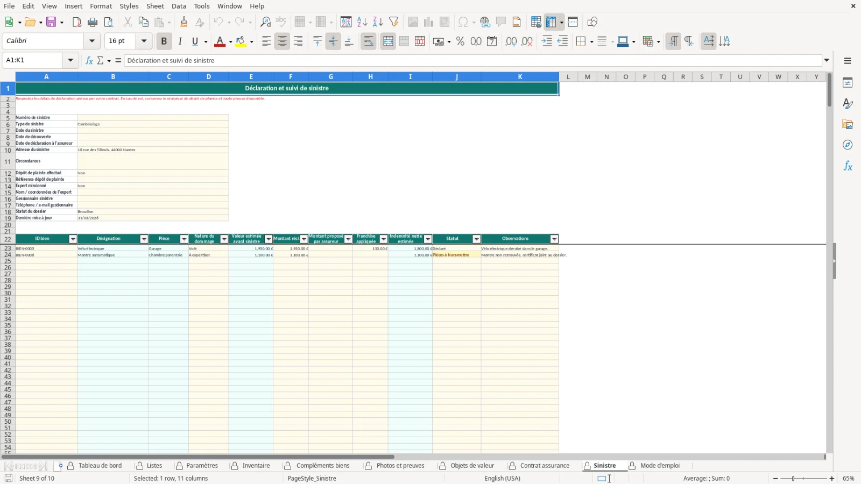Select column header K

(520, 77)
